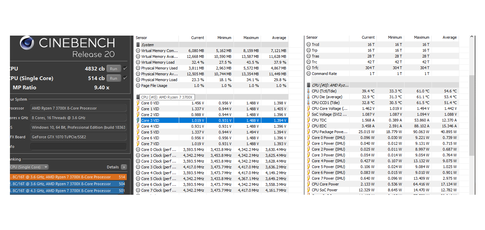Click the CPU Core Voltage lightning icon
This screenshot has width=485, height=230.
coord(309,108)
